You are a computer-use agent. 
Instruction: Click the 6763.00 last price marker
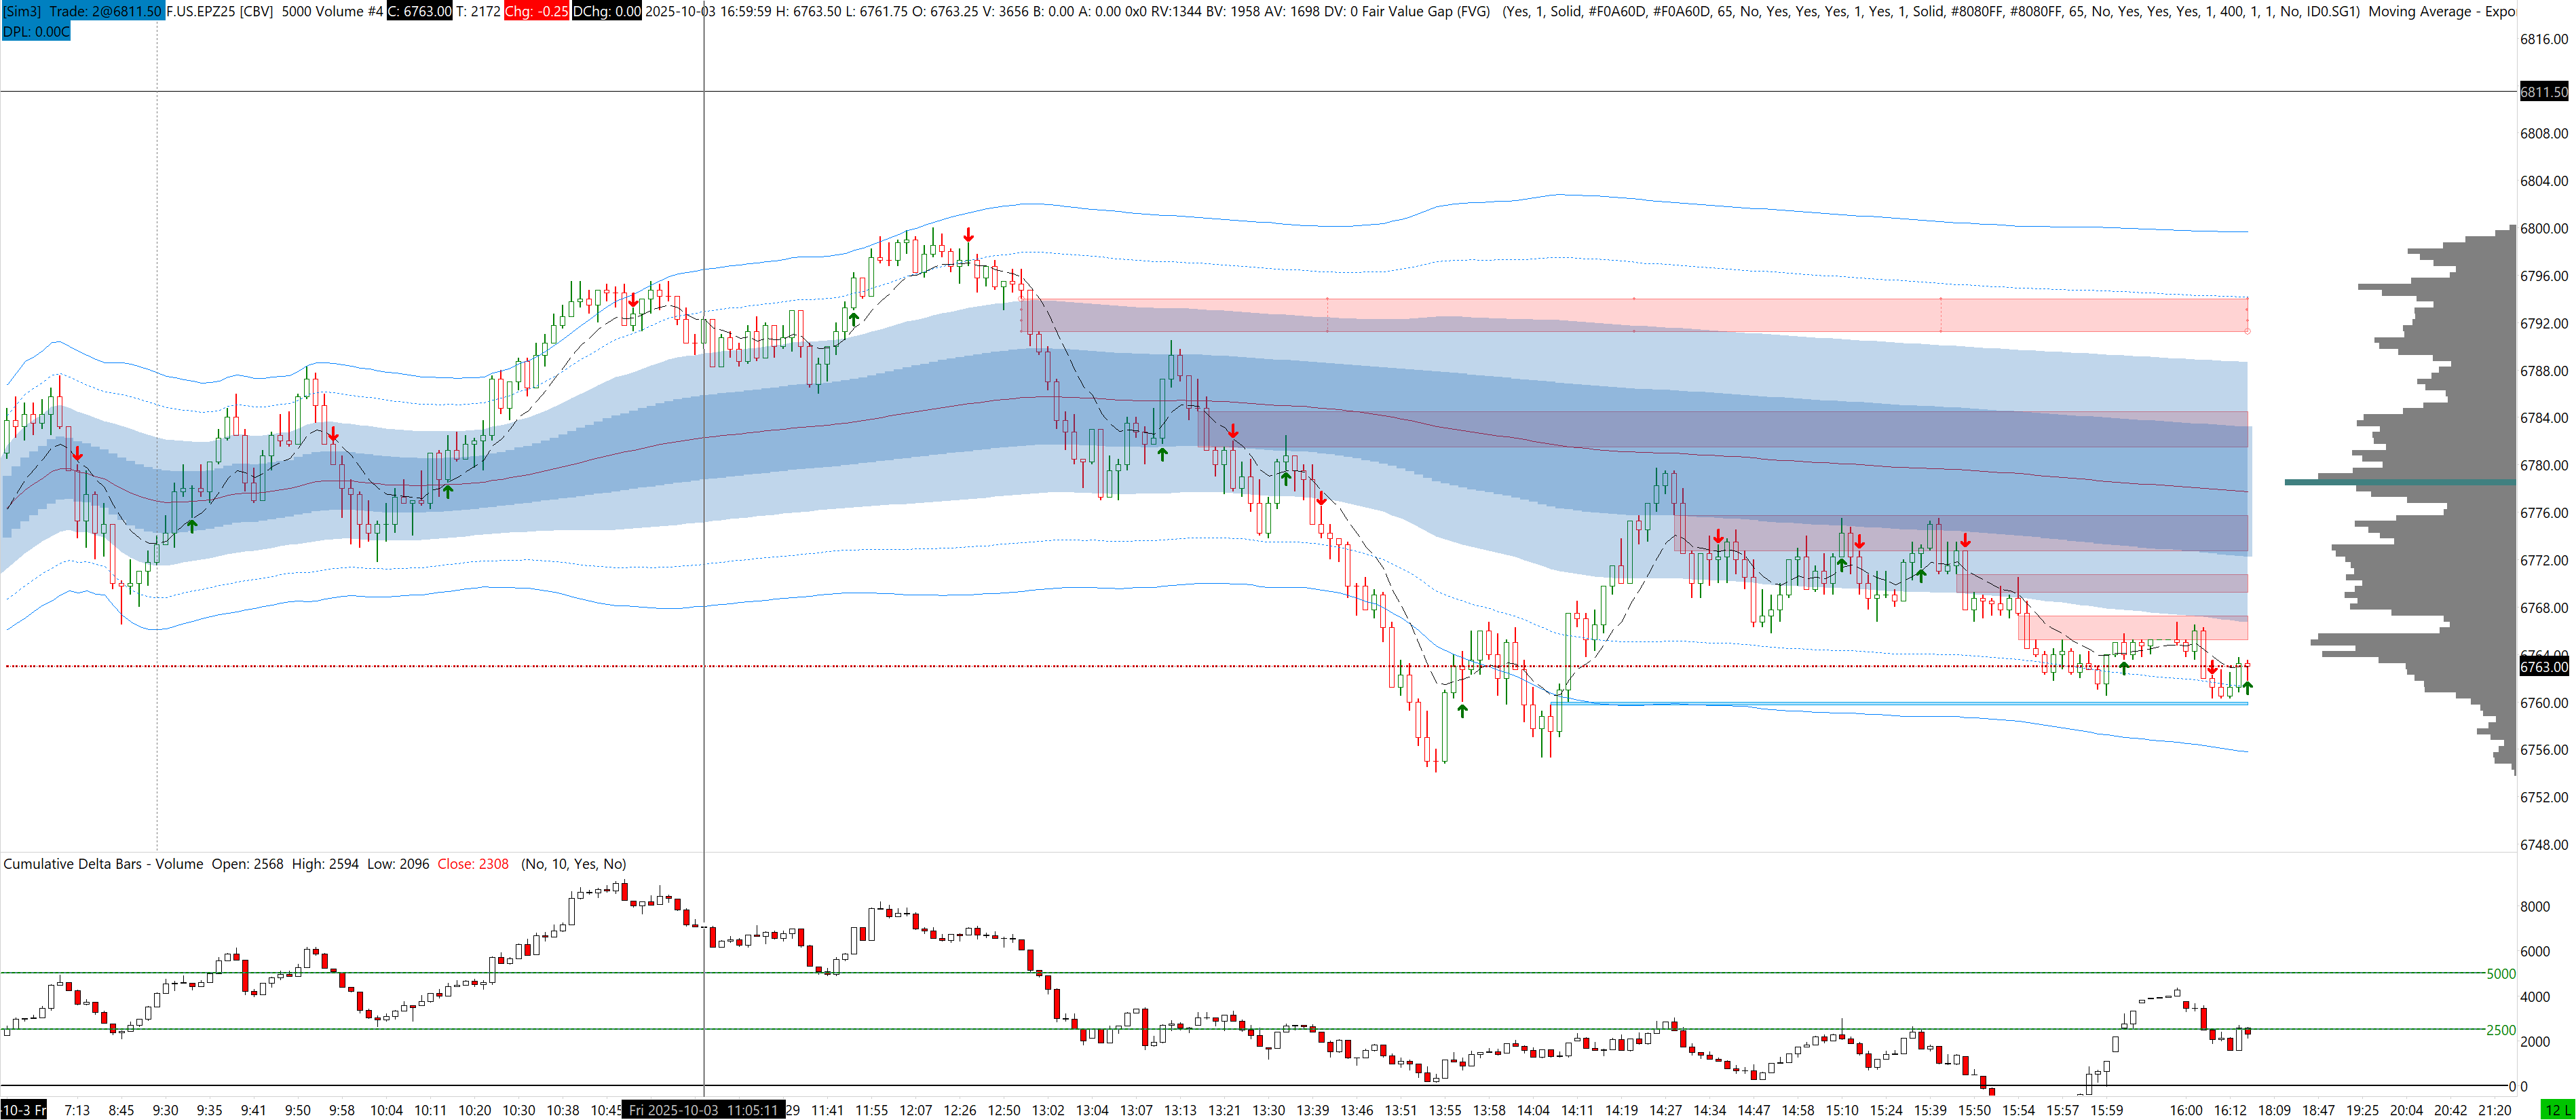[x=2543, y=667]
